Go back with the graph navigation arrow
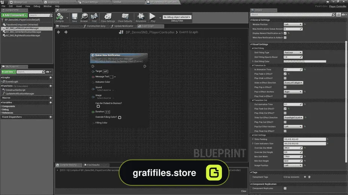348x195 pixels. click(x=58, y=32)
